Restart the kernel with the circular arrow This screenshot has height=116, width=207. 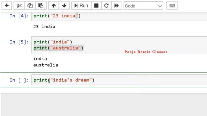106,6
